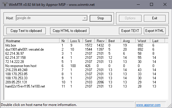Click the Avrg column header

128,41
